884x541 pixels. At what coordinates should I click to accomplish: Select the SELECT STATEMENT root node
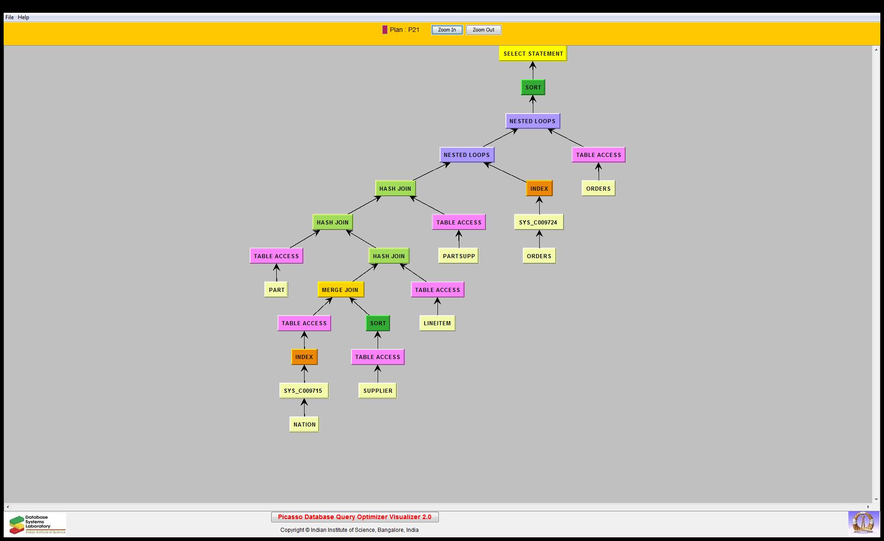click(x=533, y=54)
